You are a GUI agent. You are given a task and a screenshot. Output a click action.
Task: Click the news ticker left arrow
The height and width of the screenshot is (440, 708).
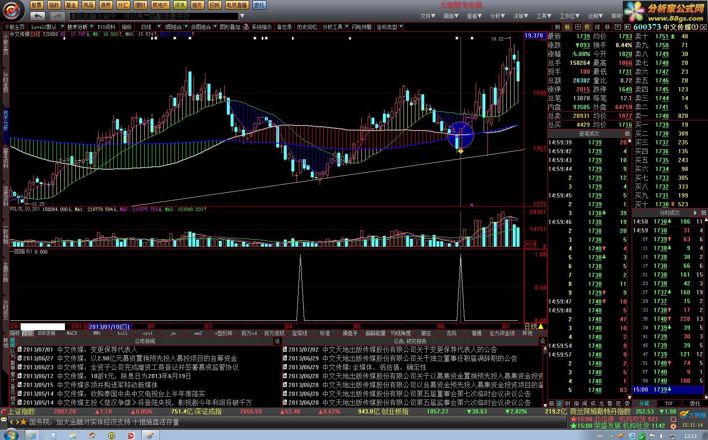pyautogui.click(x=11, y=422)
